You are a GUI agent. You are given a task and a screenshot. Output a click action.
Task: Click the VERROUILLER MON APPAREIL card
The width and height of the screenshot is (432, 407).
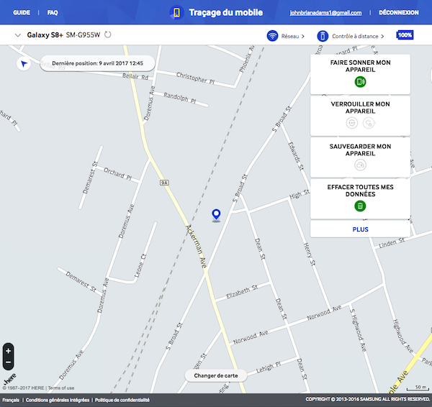(360, 116)
